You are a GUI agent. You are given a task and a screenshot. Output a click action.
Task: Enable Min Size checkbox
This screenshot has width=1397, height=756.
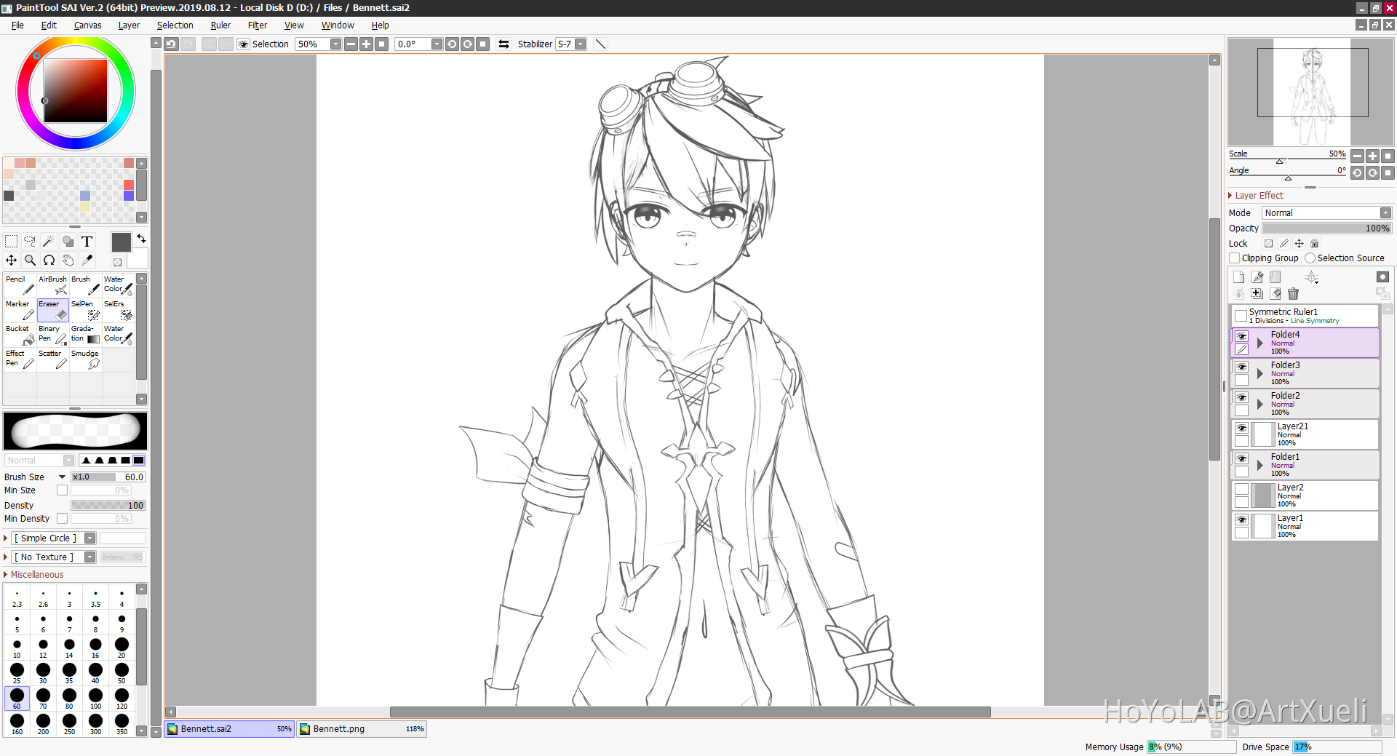pos(62,490)
